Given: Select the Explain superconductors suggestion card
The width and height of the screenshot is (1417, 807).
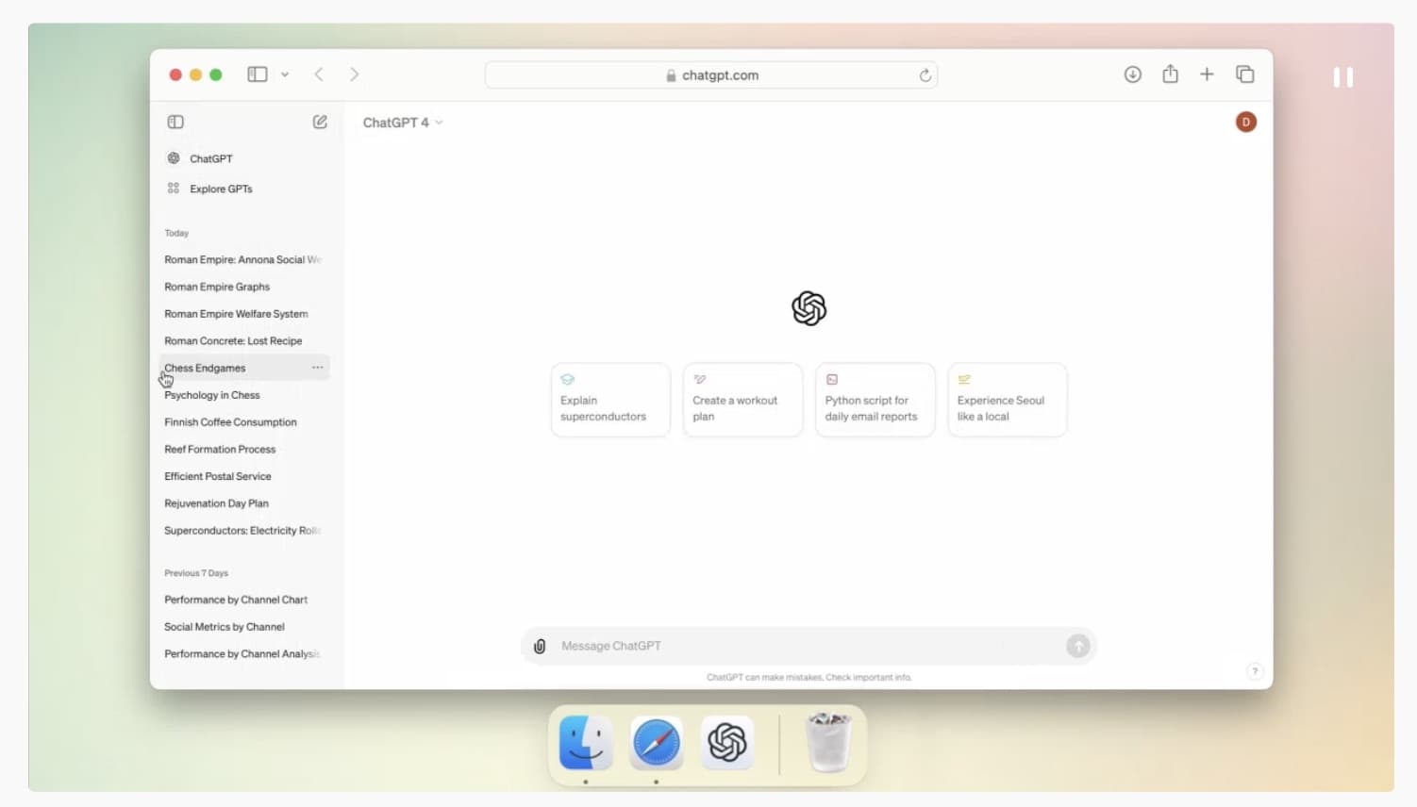Looking at the screenshot, I should (610, 400).
